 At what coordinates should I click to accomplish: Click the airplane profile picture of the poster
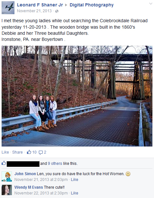click(x=8, y=8)
